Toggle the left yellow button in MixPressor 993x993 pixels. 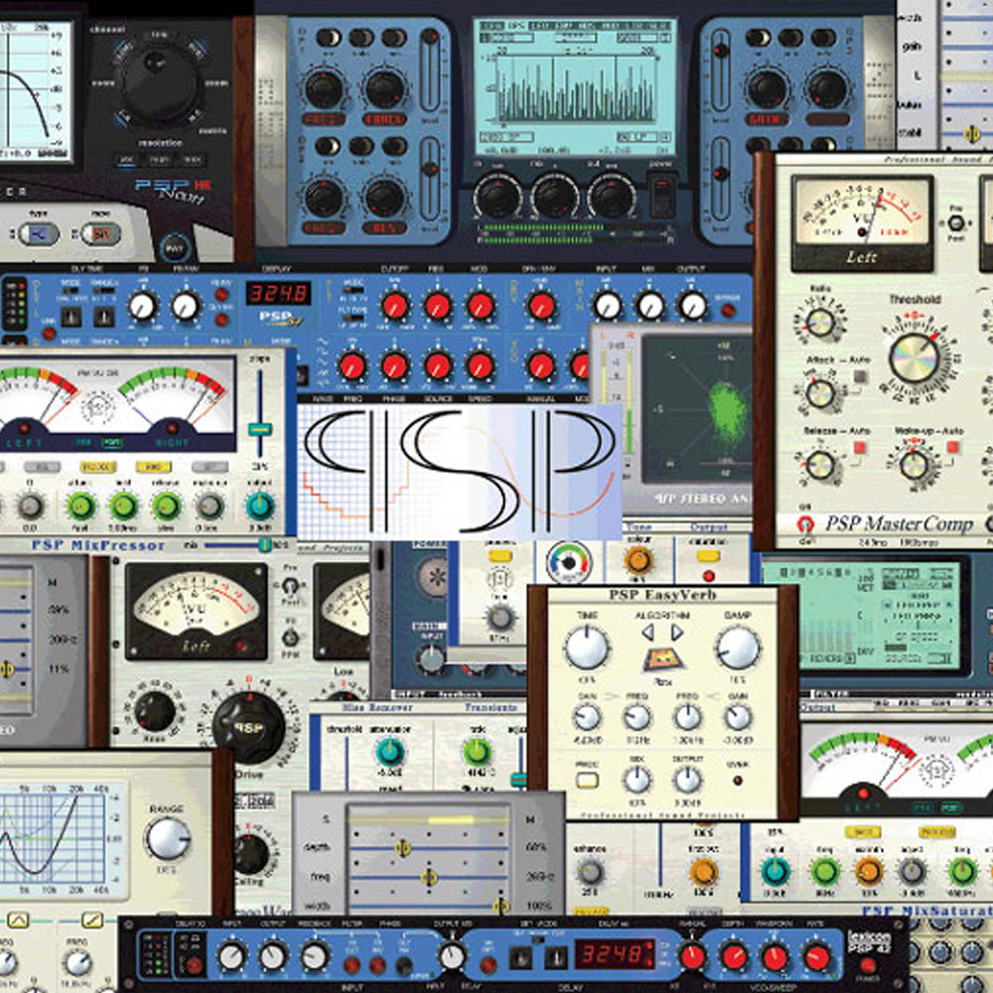click(x=97, y=468)
